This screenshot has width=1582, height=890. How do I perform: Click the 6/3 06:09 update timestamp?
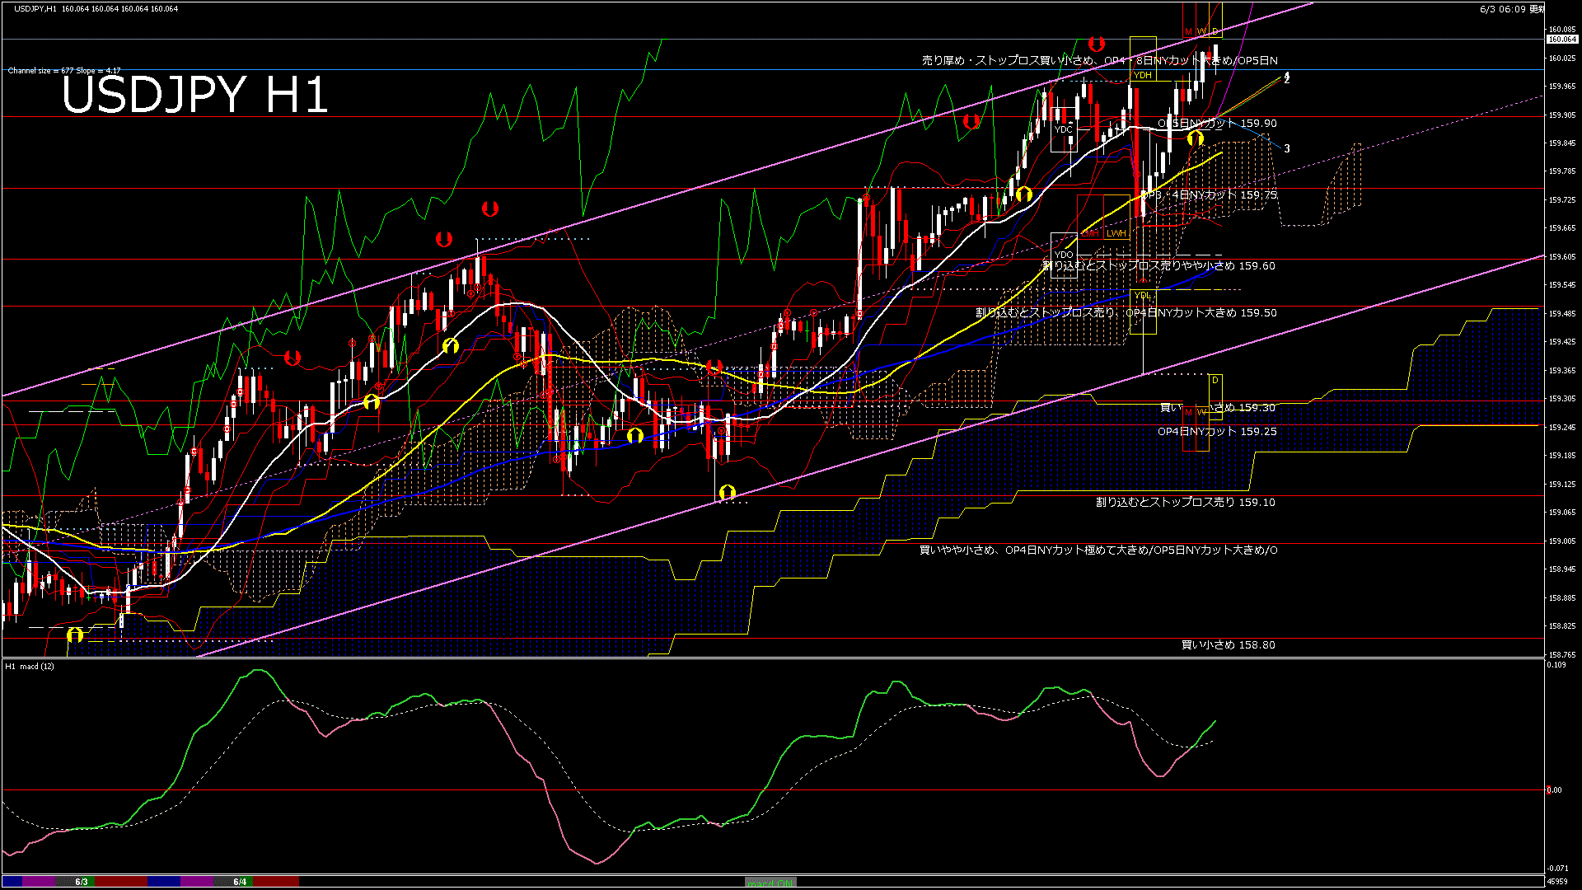1512,9
